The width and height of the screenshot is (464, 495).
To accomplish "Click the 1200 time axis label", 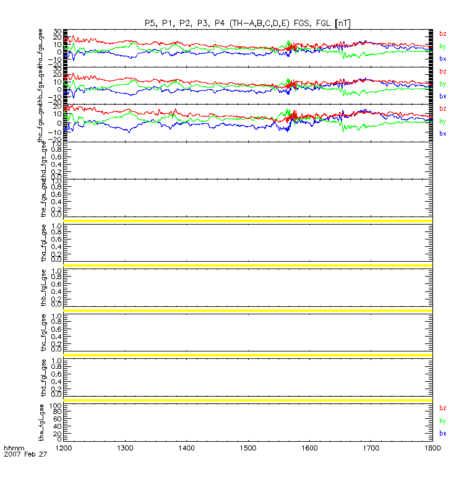I will [x=64, y=448].
